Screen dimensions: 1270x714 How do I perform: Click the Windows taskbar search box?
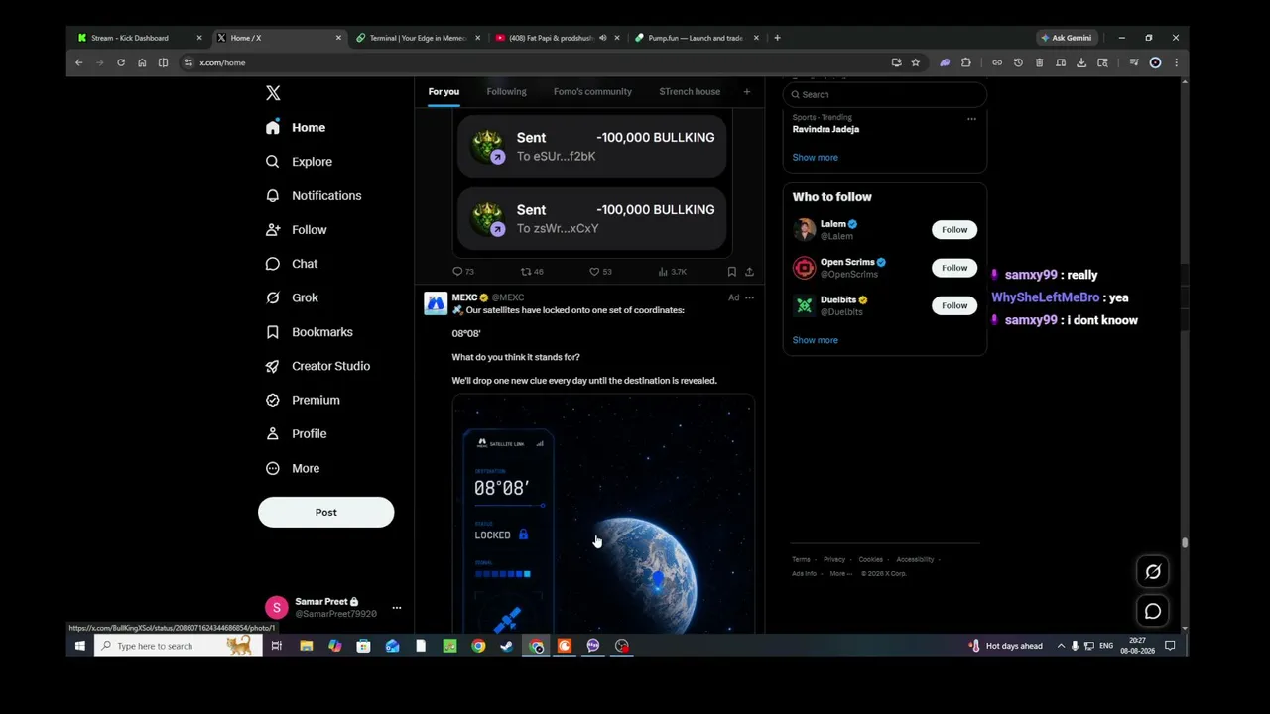(179, 646)
